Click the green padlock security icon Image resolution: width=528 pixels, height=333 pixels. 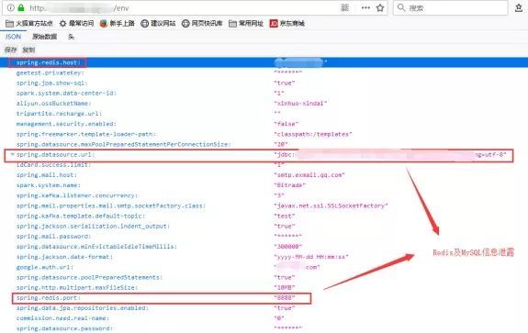[21, 7]
